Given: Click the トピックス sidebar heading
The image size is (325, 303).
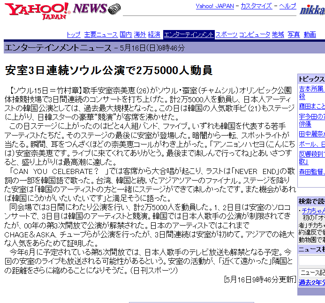Looking at the screenshot, I should pos(311,79).
